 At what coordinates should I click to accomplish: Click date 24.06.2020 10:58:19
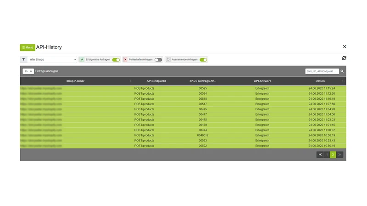pos(322,135)
